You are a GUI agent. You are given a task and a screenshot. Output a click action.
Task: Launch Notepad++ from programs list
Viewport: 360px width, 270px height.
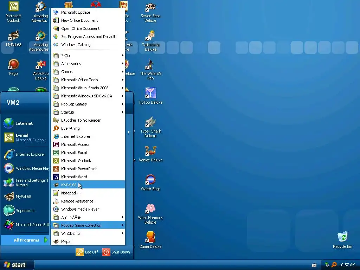coord(88,193)
